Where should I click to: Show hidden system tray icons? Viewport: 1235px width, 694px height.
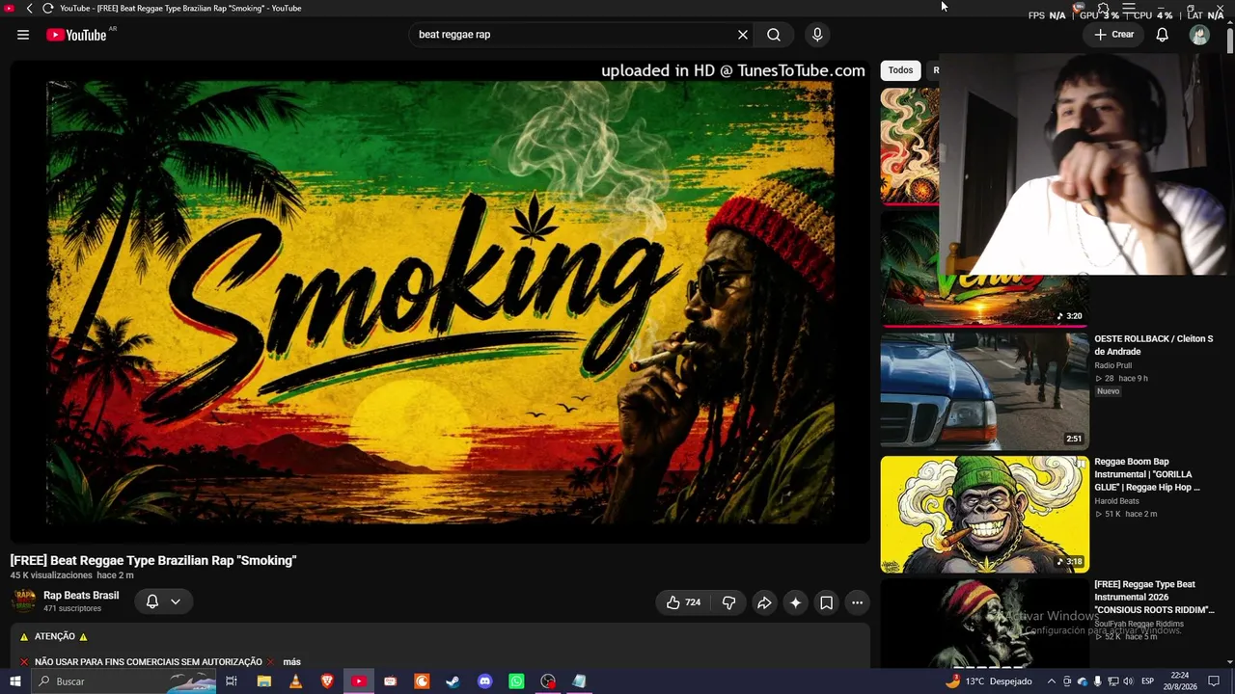(1052, 681)
